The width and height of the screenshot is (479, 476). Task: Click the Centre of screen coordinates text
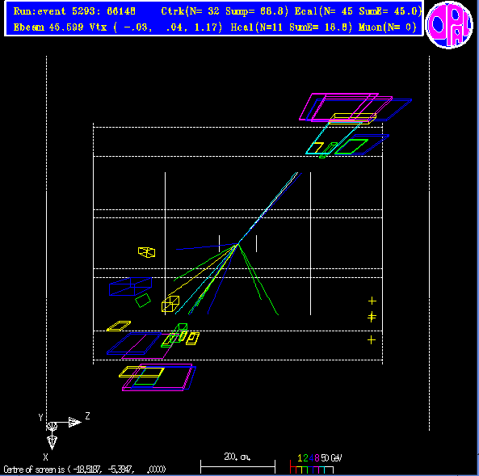pos(85,469)
